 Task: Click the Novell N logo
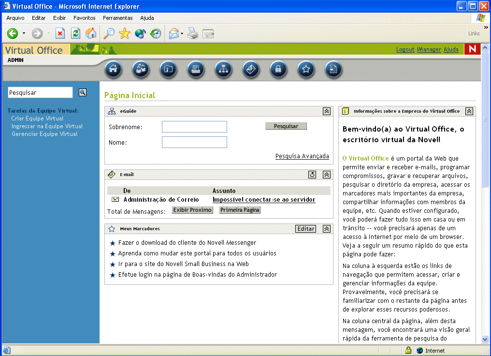point(473,49)
